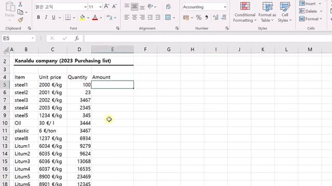The width and height of the screenshot is (332, 186).
Task: Apply Comma Style
Action: point(206,18)
